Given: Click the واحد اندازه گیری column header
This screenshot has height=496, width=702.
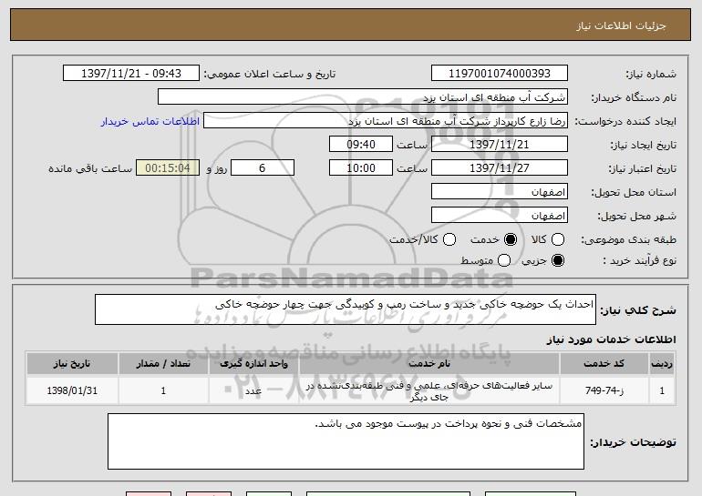Looking at the screenshot, I should [x=253, y=364].
